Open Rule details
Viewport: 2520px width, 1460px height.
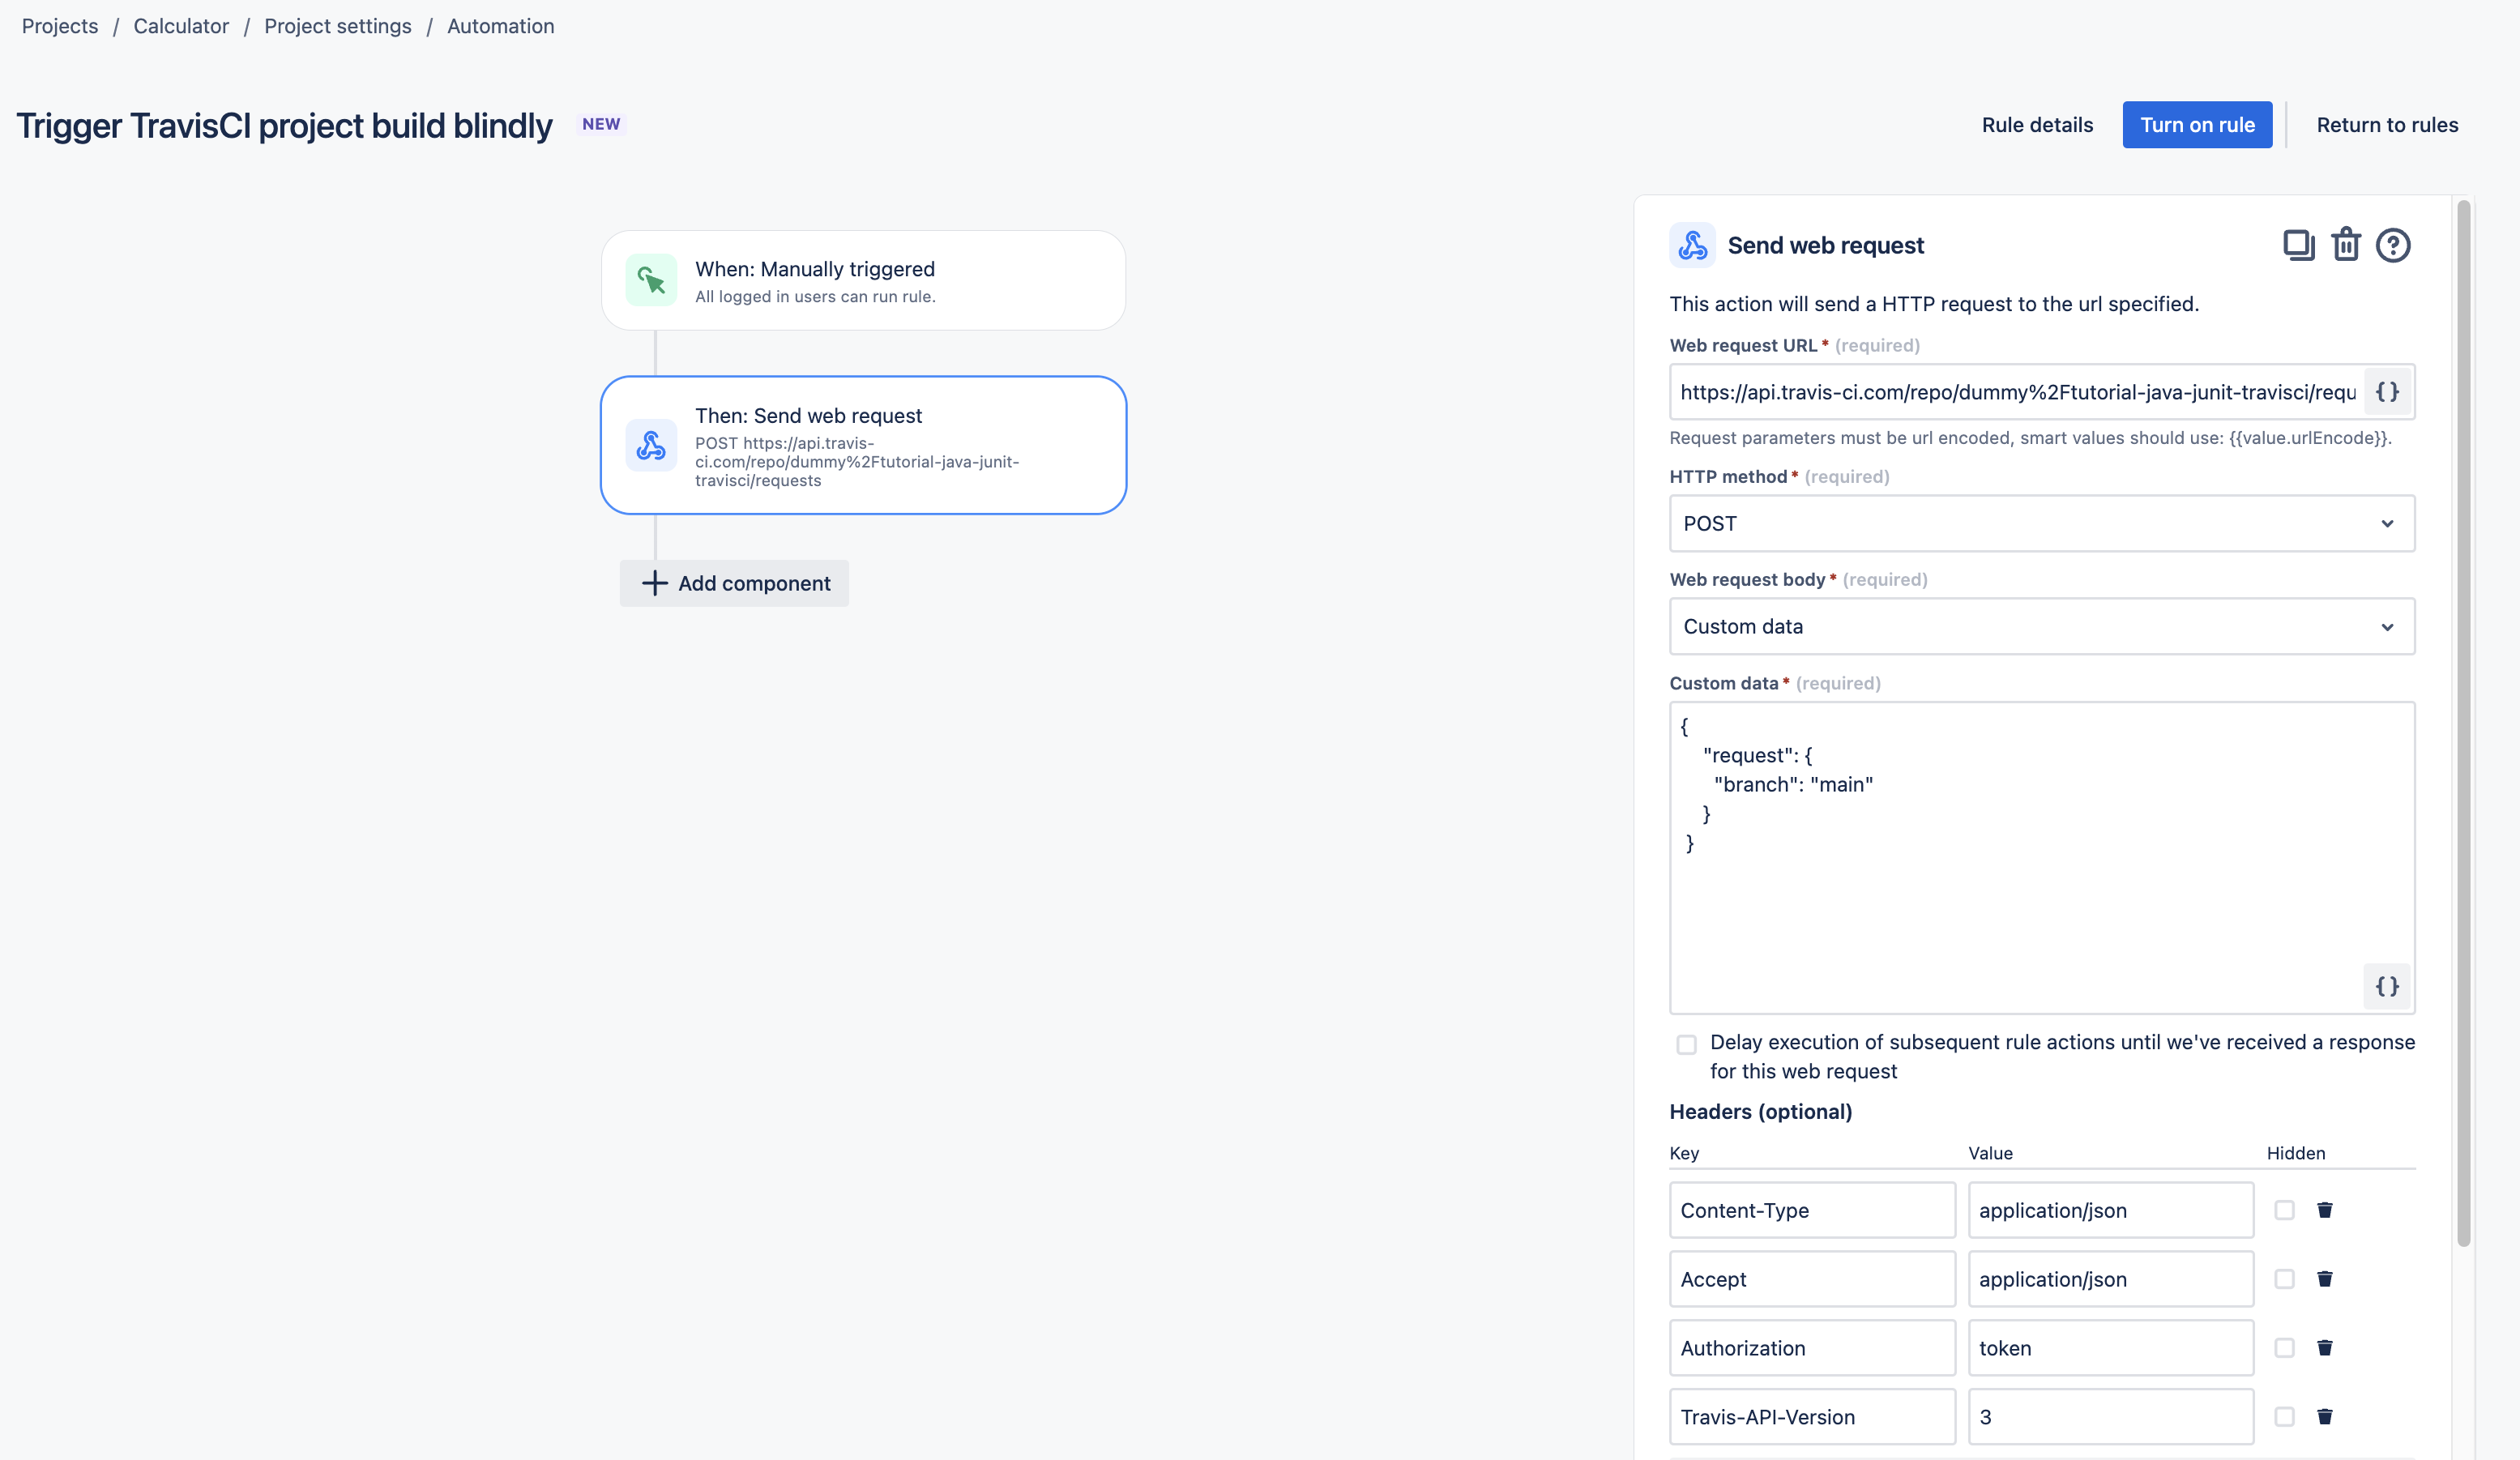(x=2037, y=125)
